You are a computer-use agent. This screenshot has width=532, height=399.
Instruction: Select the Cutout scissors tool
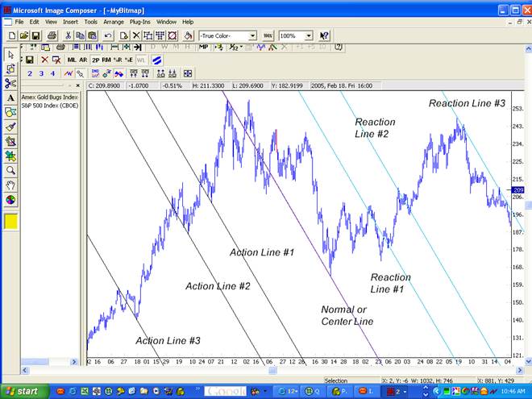pyautogui.click(x=10, y=83)
